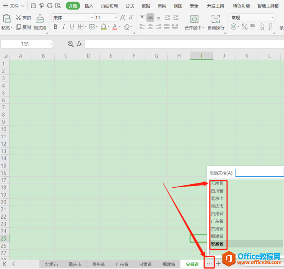284x269 pixels.
Task: Click the borders icon
Action: coord(81,27)
